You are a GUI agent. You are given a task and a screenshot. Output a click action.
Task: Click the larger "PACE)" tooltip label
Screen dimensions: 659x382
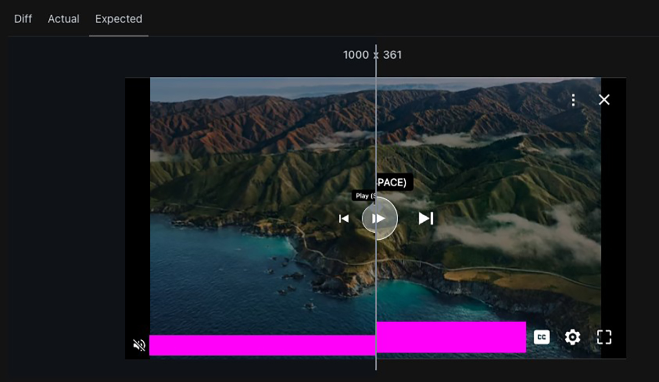click(394, 183)
